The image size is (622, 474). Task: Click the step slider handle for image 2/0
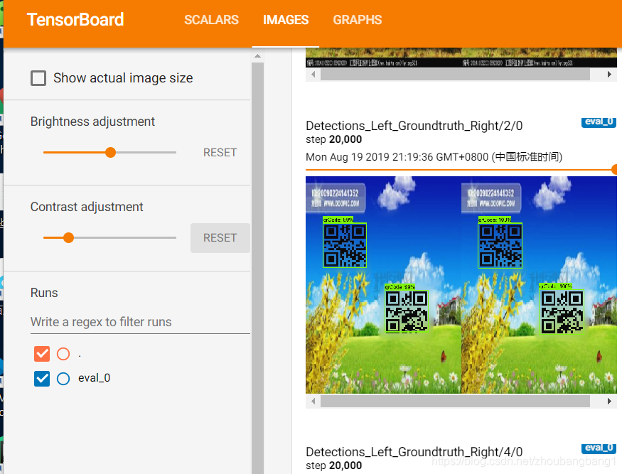click(616, 170)
